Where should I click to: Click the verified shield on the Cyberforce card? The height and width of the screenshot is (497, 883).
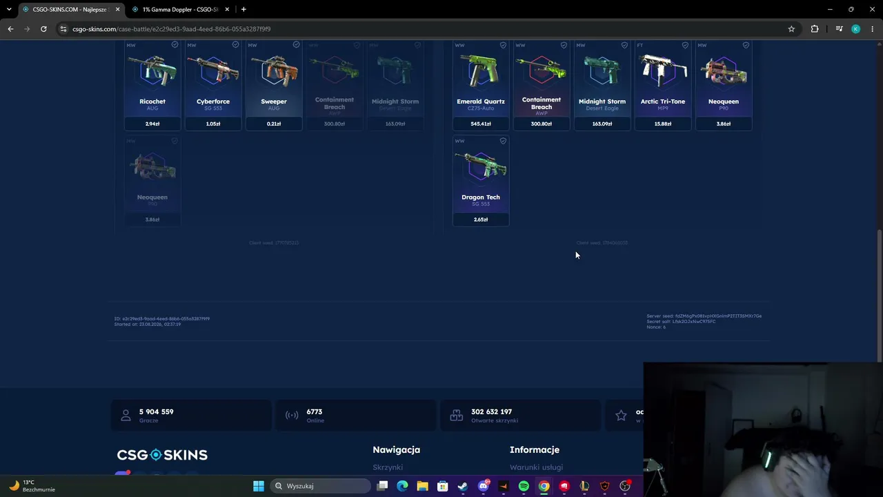[235, 45]
